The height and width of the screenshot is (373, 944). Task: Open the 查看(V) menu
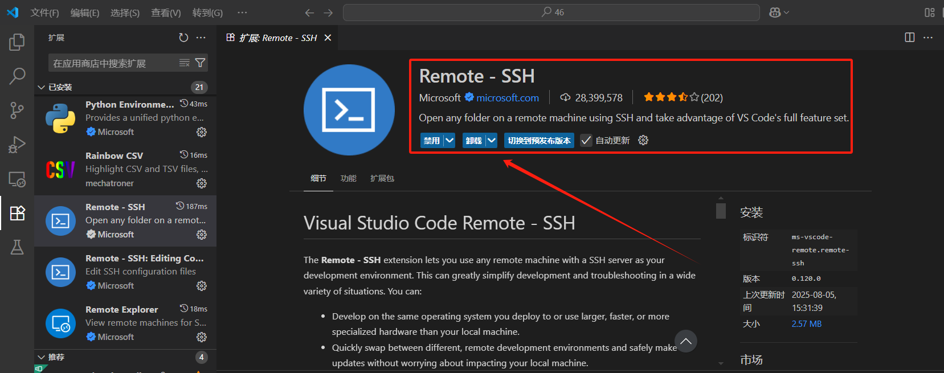coord(166,13)
